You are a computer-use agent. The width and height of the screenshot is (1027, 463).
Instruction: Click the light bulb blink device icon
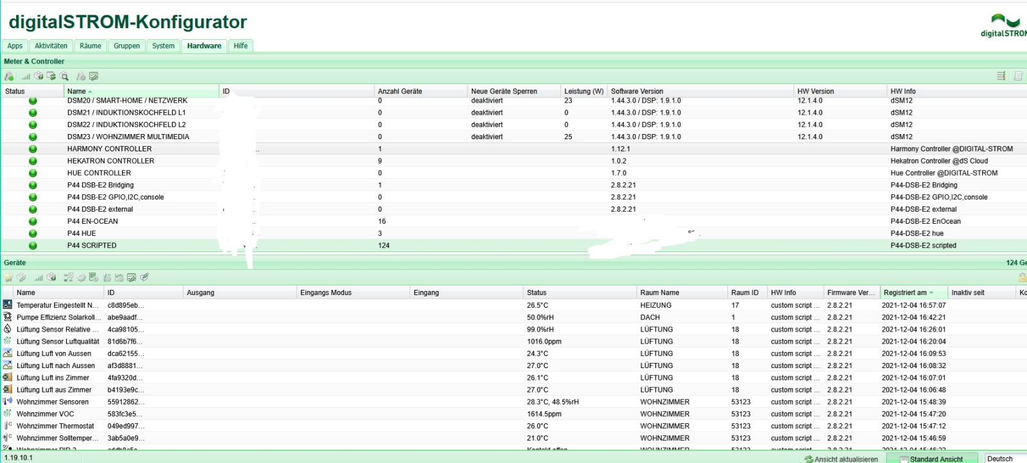coord(8,278)
